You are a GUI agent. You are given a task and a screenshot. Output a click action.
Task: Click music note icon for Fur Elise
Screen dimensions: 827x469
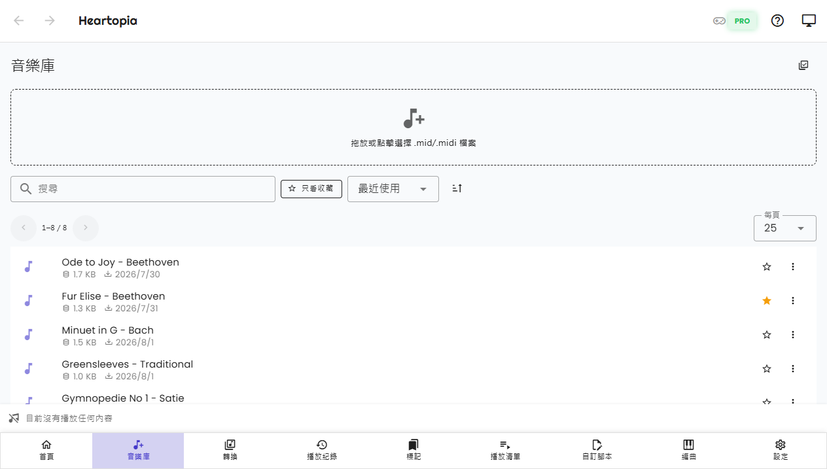click(x=28, y=301)
